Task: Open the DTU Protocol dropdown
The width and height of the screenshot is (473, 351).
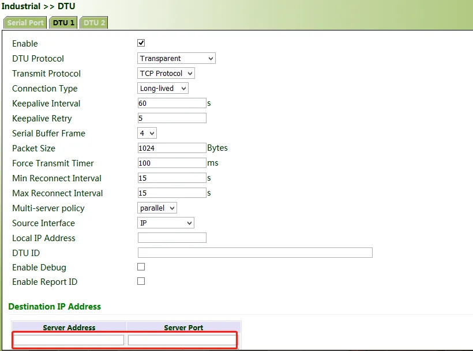Action: click(177, 58)
